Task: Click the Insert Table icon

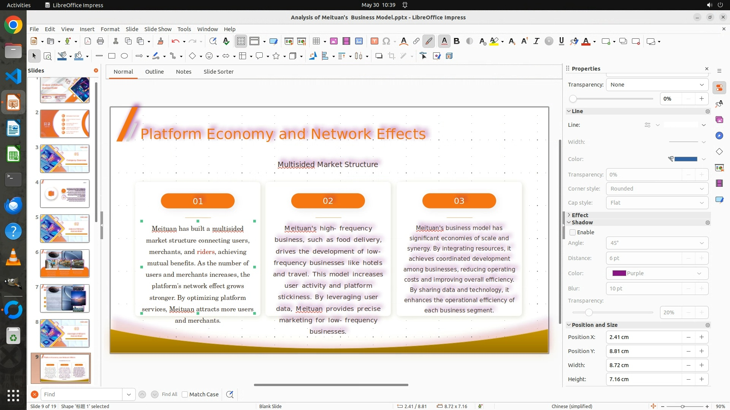Action: click(x=316, y=41)
